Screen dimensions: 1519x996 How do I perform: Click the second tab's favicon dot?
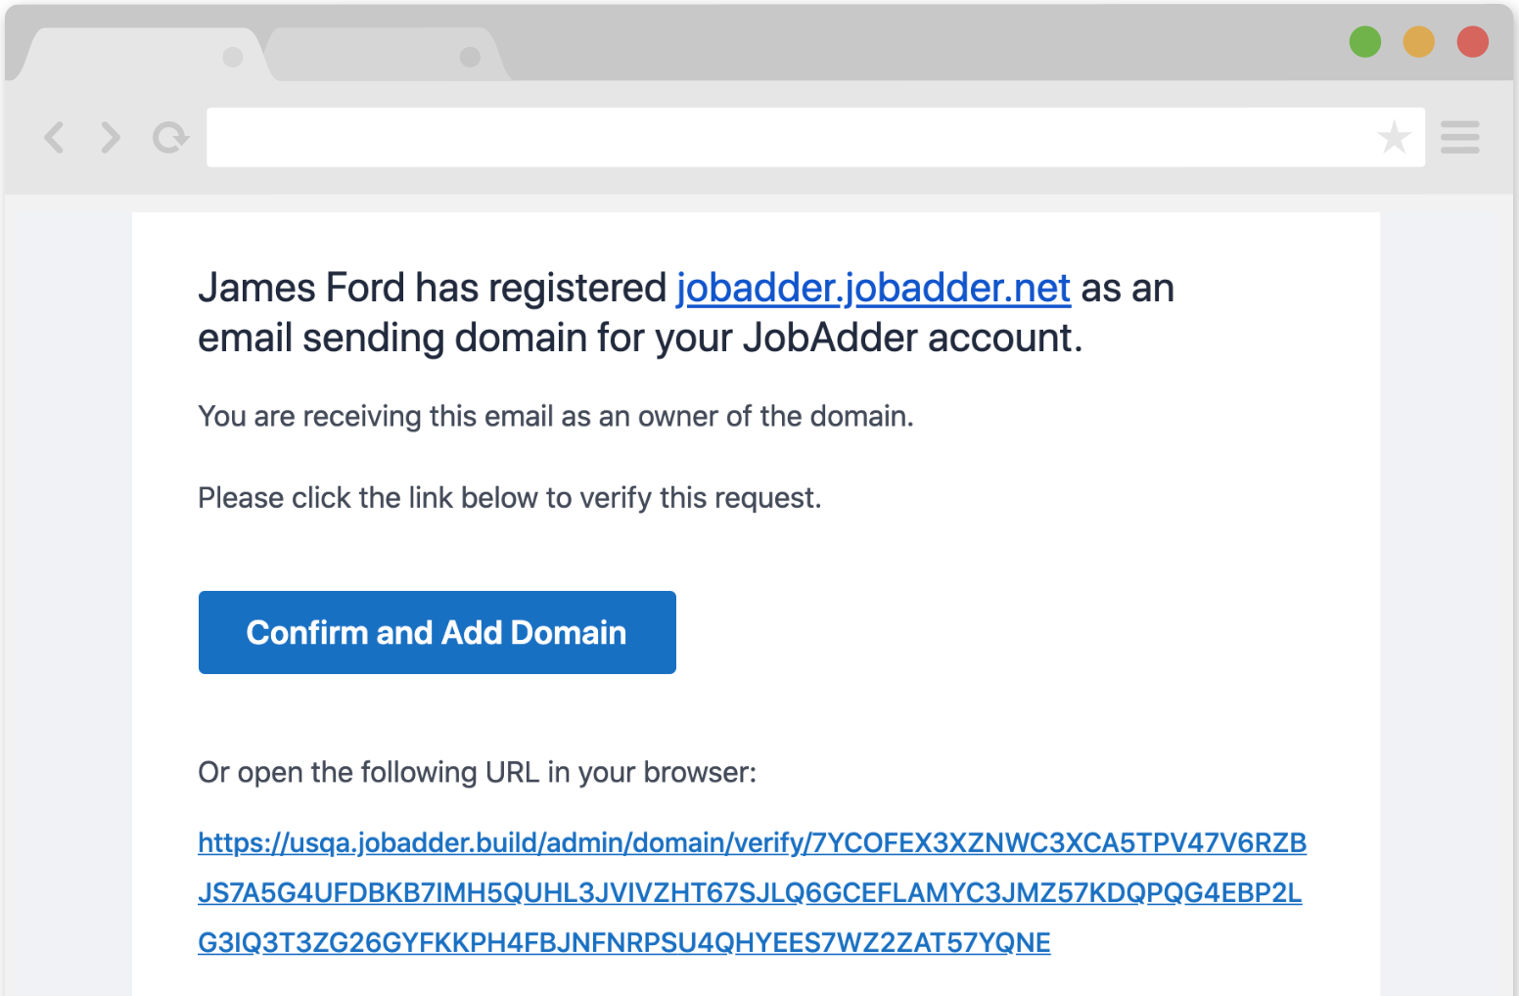coord(470,57)
